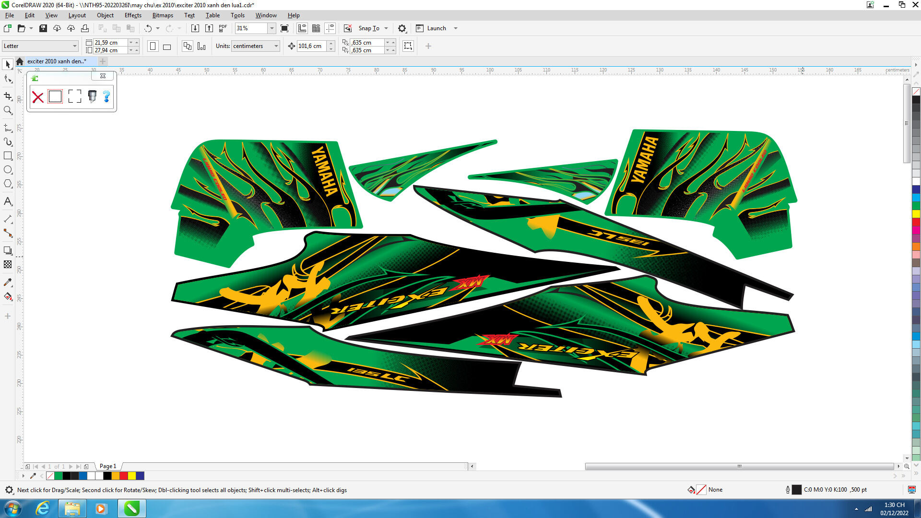This screenshot has width=921, height=518.
Task: Open the Layout menu
Action: [x=77, y=15]
